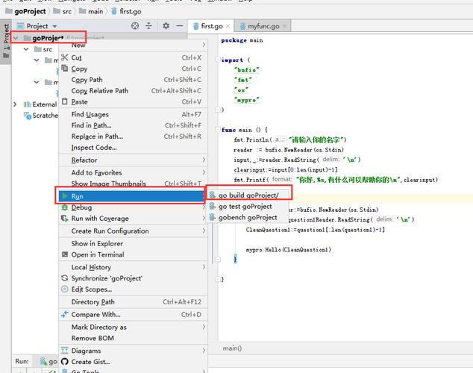Open Create Run Configuration submenu
This screenshot has width=473, height=373.
coord(133,231)
